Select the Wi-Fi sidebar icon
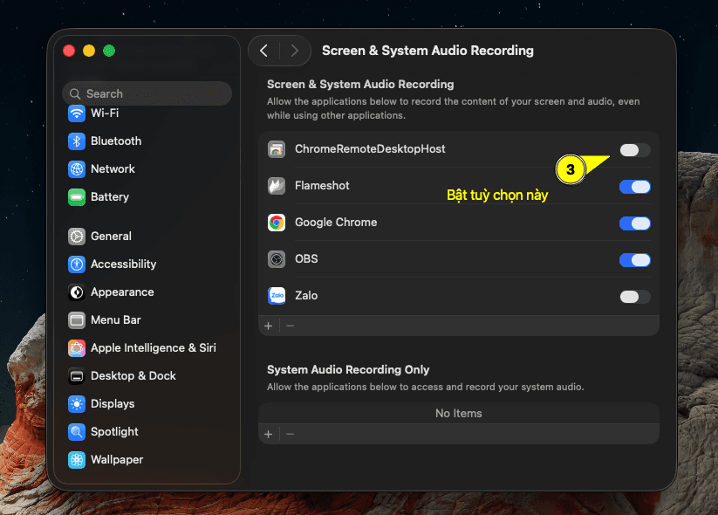718x515 pixels. click(77, 113)
